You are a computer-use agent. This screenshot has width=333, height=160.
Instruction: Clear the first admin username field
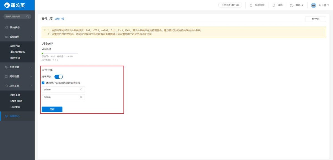click(81, 89)
